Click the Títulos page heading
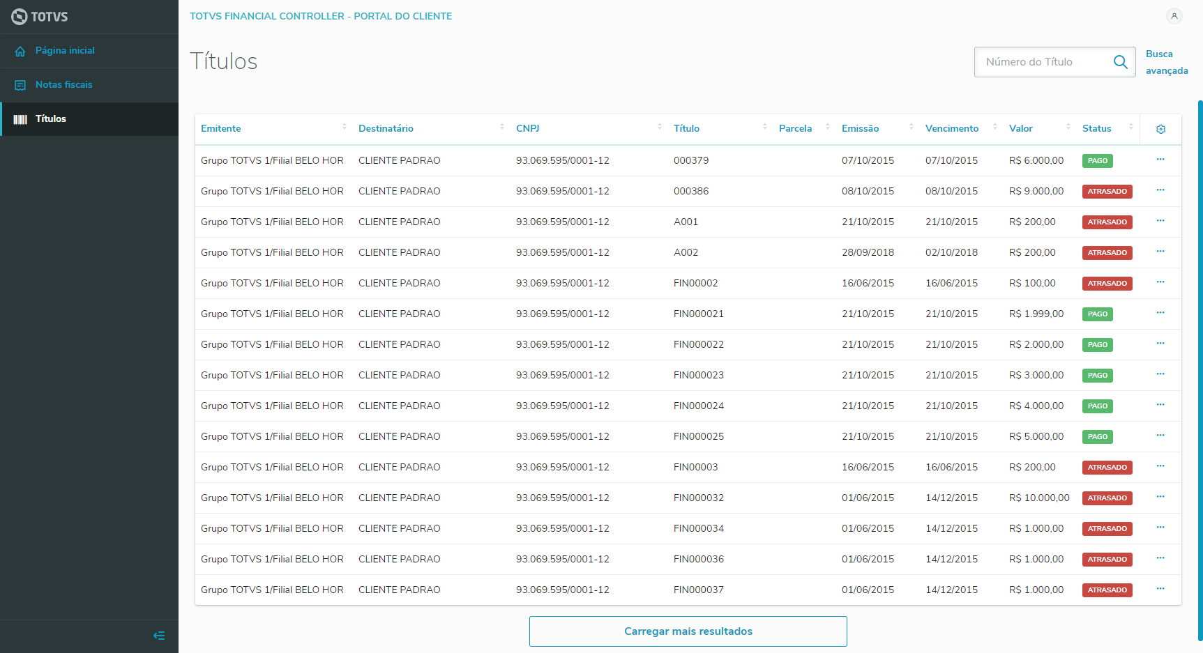 [x=224, y=61]
